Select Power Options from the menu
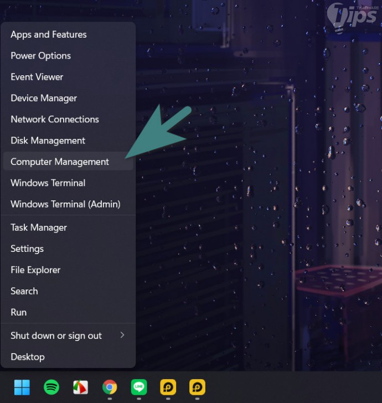The width and height of the screenshot is (382, 403). tap(68, 56)
